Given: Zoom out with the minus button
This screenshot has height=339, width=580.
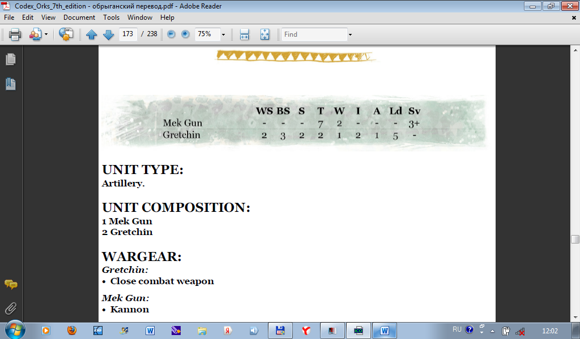Looking at the screenshot, I should (171, 34).
